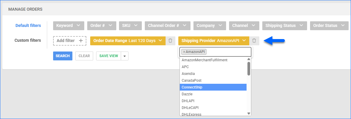Delete the Order Date Range filter
This screenshot has height=119, width=351.
click(170, 41)
